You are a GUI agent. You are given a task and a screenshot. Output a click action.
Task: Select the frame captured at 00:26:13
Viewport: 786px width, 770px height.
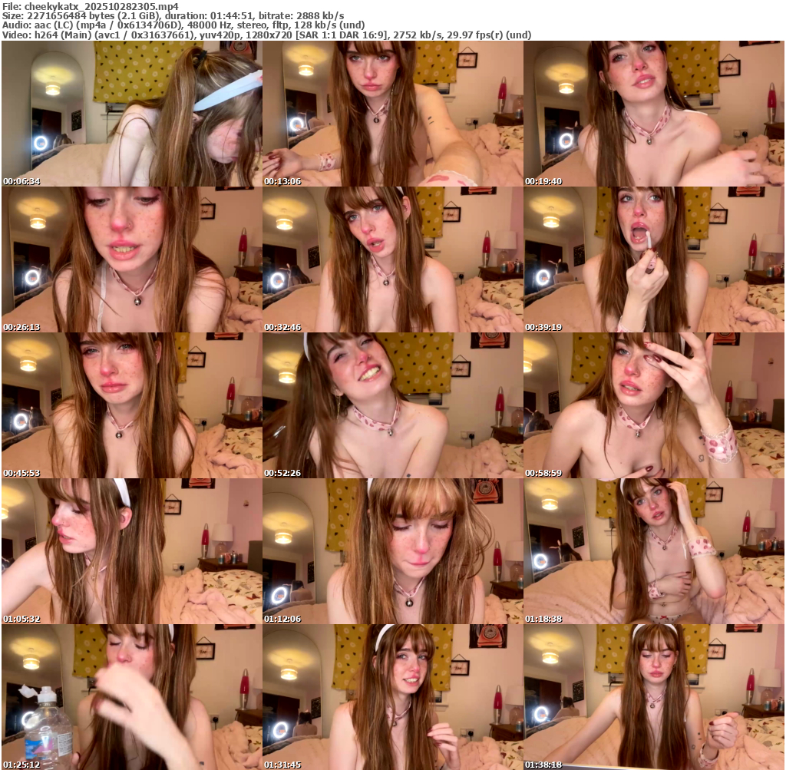pos(132,259)
